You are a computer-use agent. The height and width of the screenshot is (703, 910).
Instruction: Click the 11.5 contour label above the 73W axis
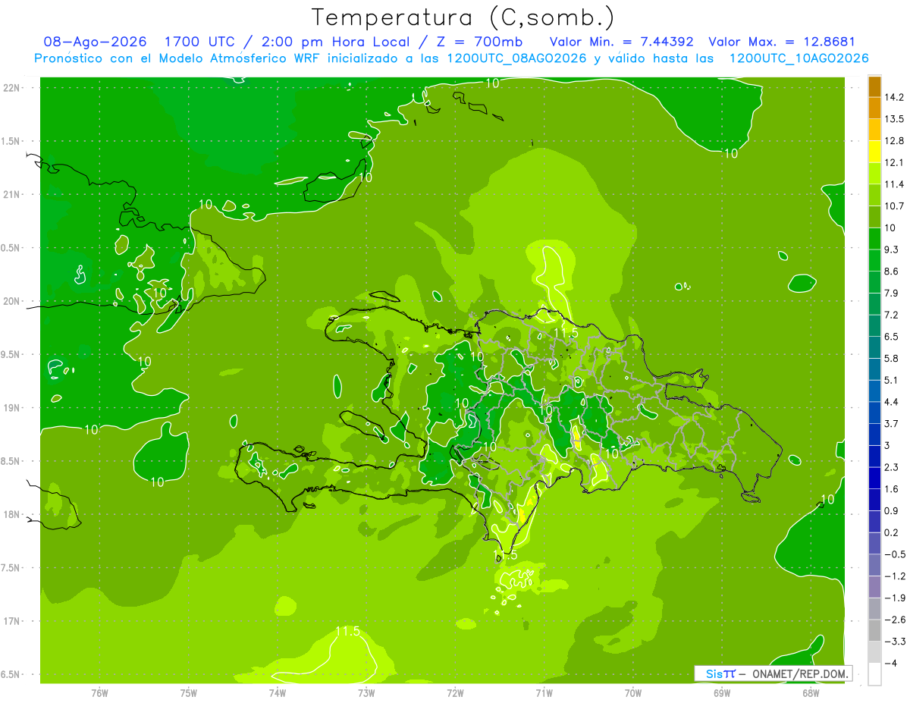tap(347, 631)
